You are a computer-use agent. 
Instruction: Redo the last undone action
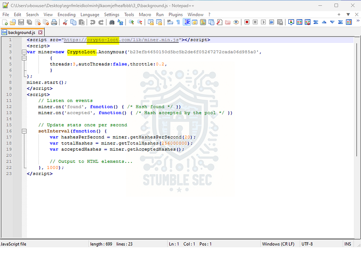[101, 22]
